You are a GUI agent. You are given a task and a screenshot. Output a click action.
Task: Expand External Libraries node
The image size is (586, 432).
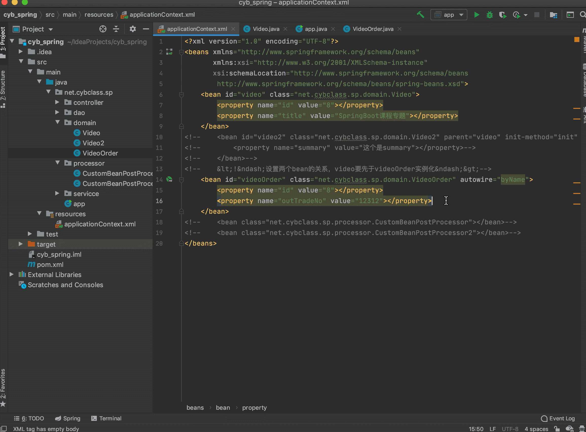click(11, 274)
